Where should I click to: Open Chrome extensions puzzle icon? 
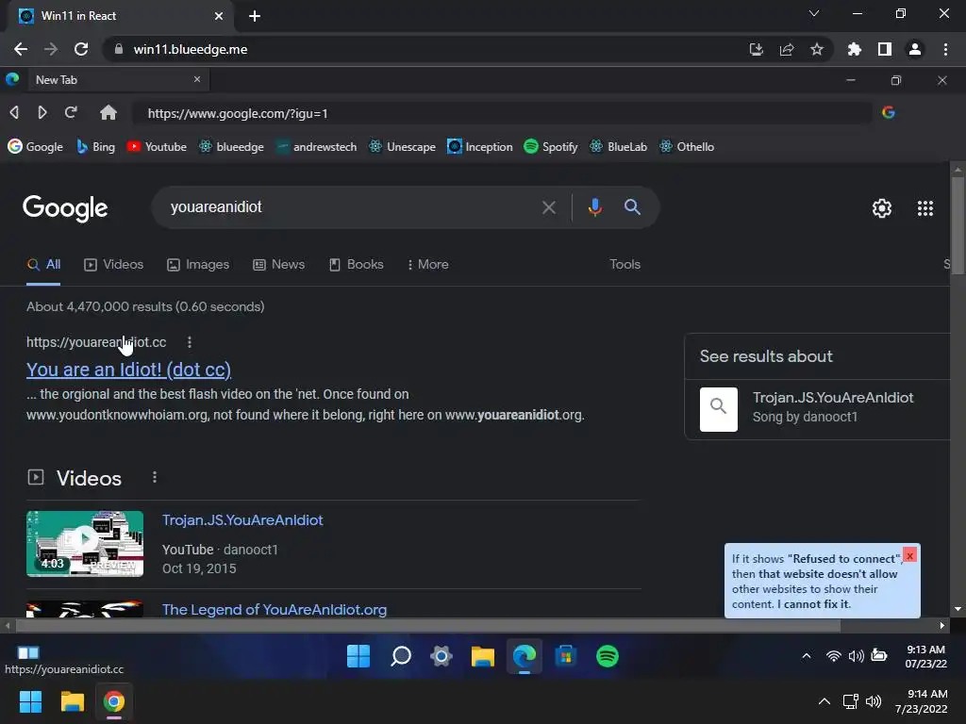tap(854, 49)
